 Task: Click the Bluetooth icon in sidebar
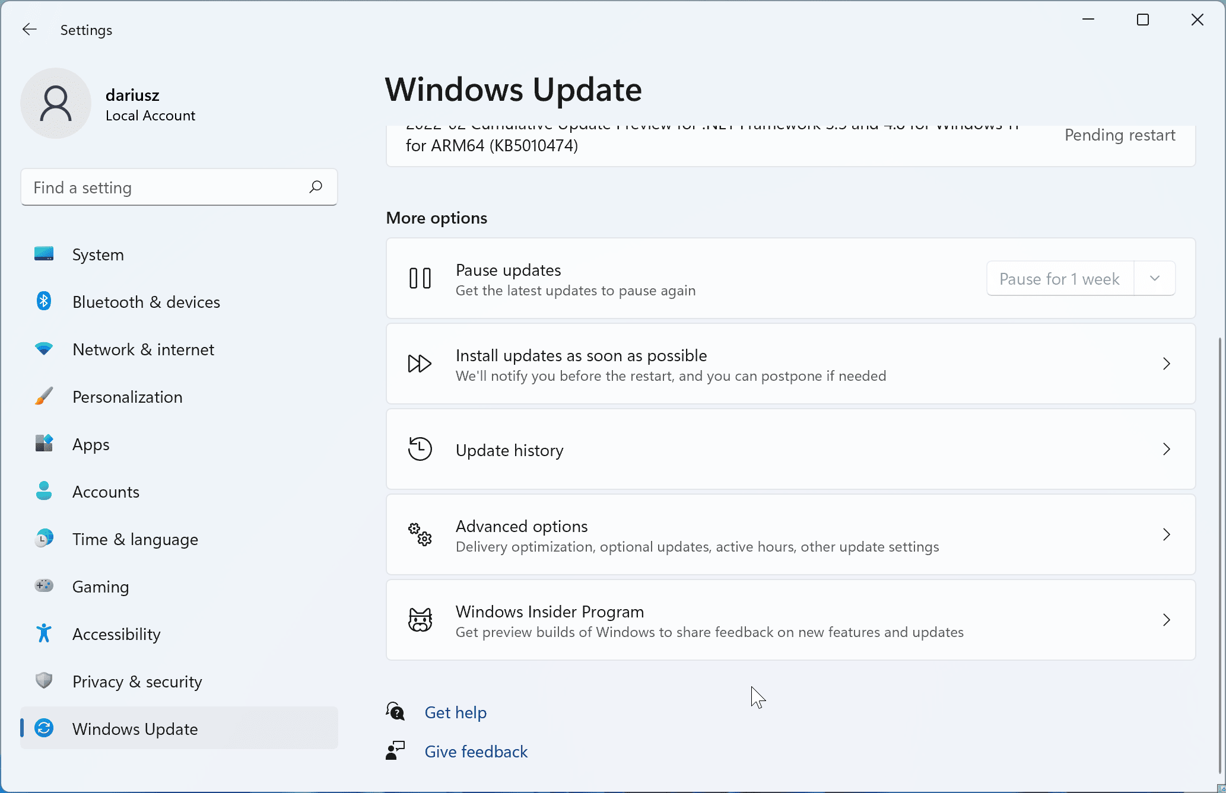[44, 301]
